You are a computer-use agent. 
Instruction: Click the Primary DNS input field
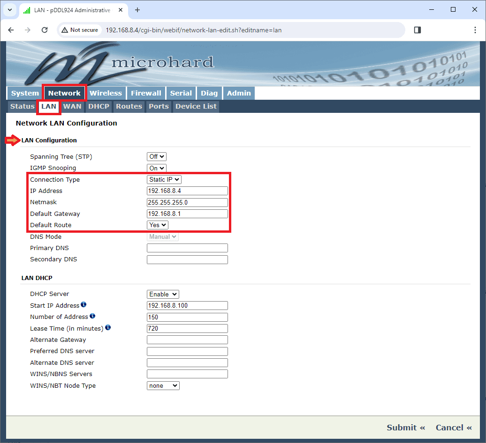[187, 248]
